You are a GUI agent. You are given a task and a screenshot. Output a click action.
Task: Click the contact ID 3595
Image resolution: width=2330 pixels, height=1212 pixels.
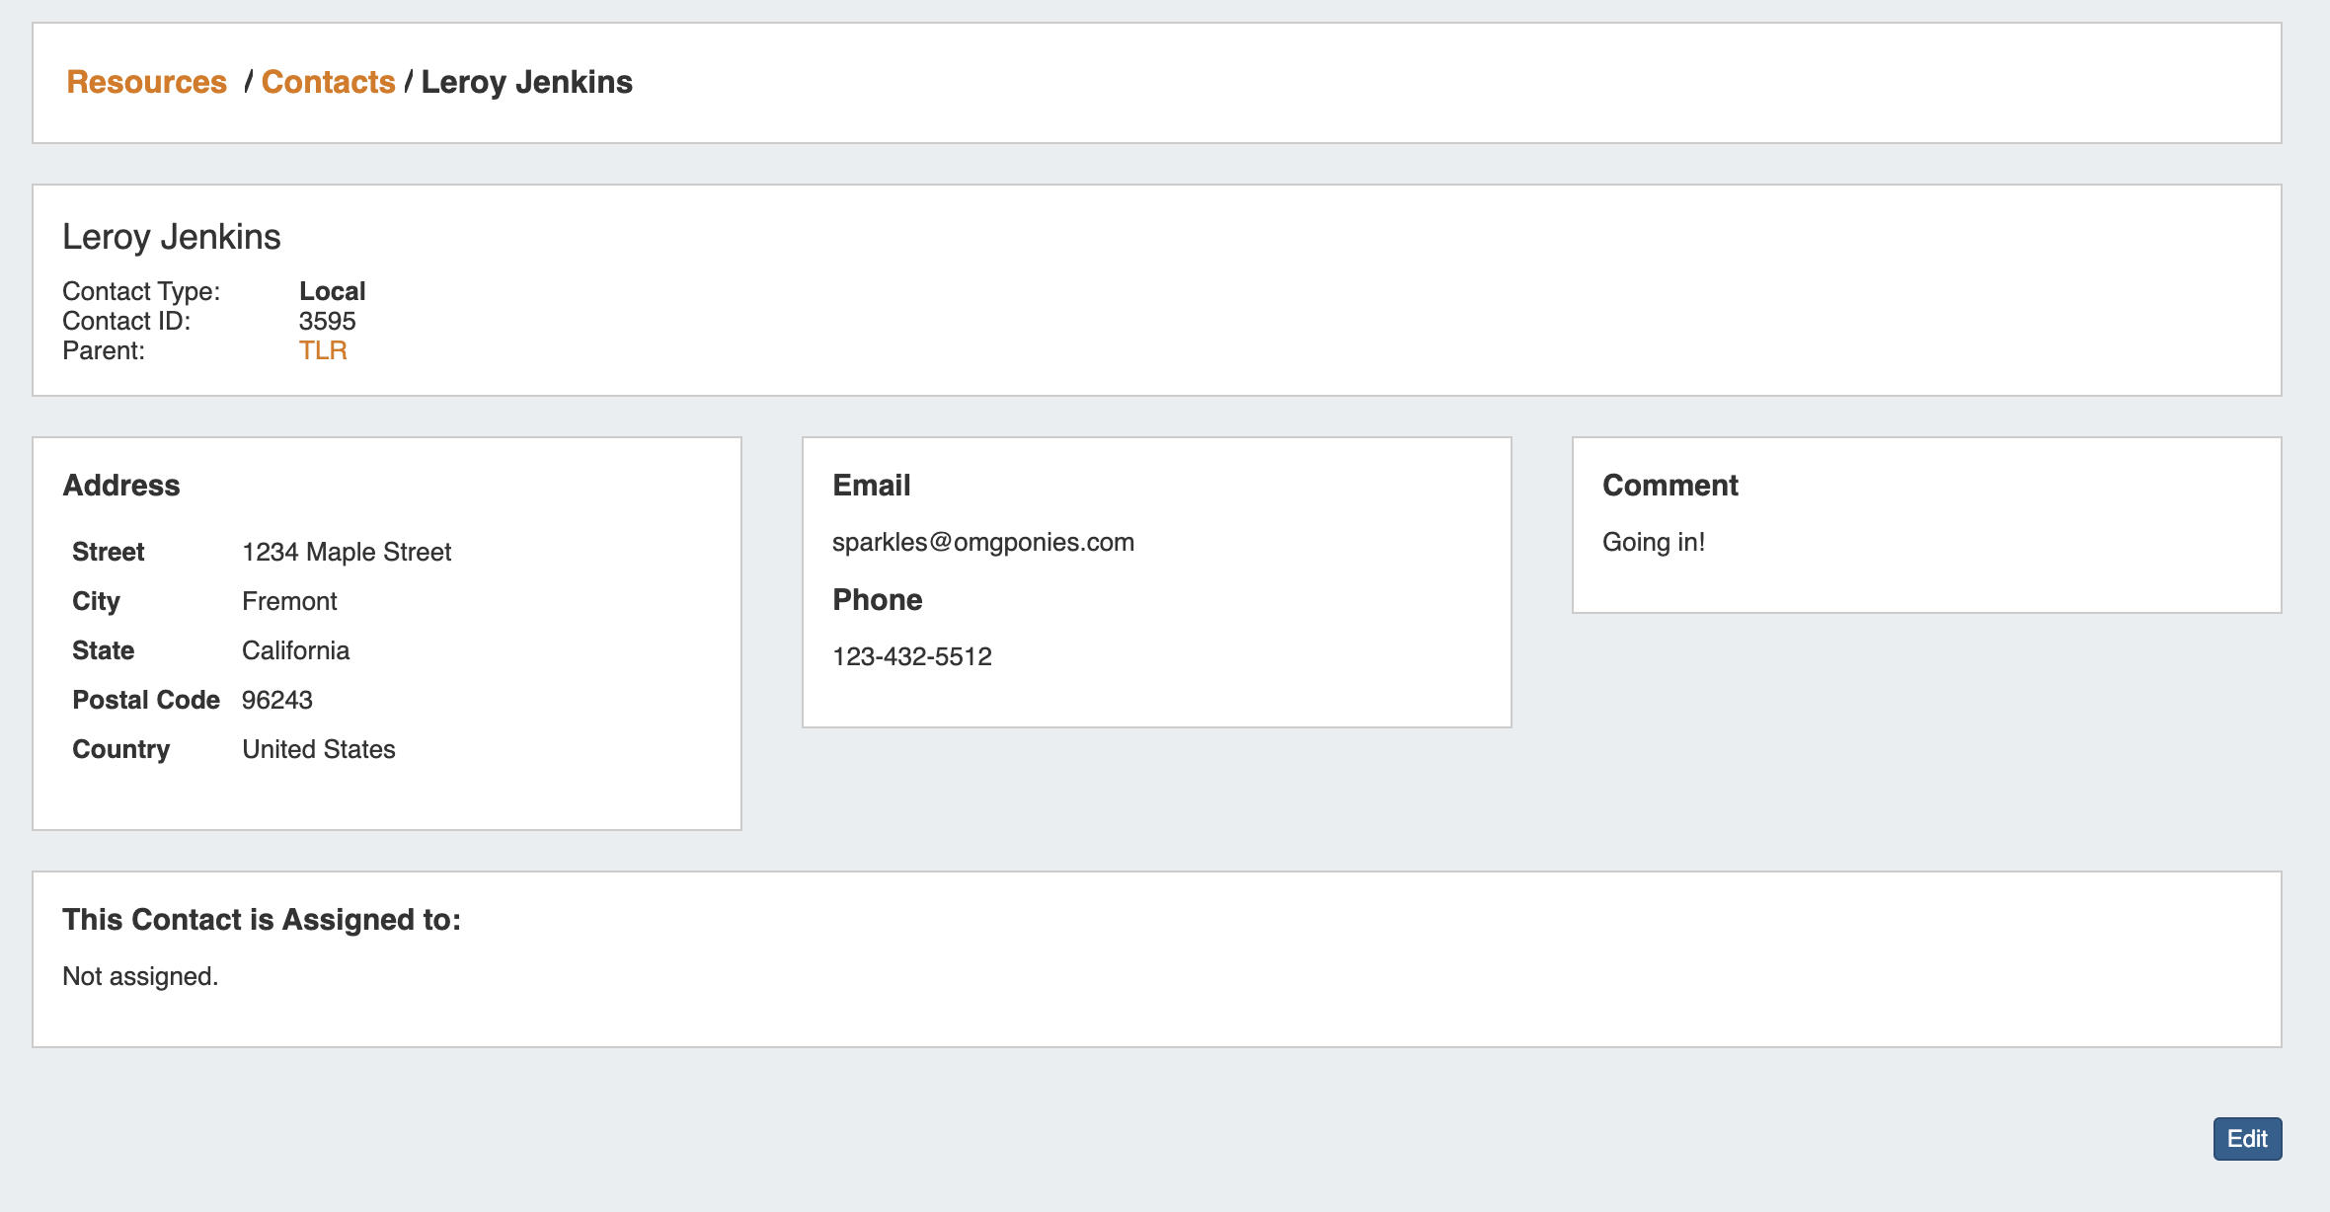click(x=327, y=321)
